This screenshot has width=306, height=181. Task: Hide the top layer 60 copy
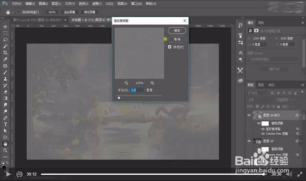click(x=249, y=116)
